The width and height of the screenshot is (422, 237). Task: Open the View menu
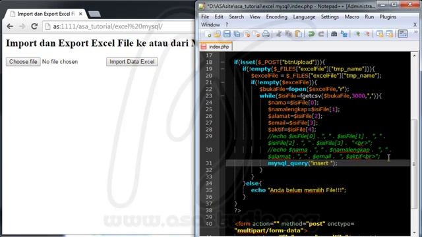tap(255, 16)
